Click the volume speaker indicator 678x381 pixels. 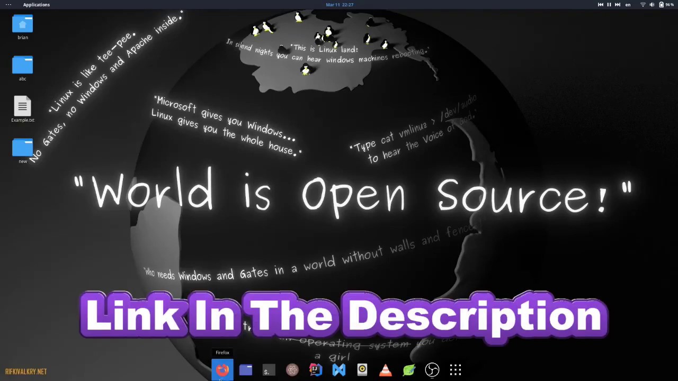click(652, 5)
